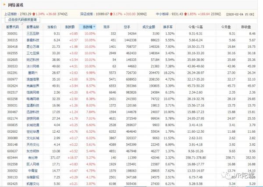Open the 星期六 stock link
Viewport: 263px width, 187px height.
coord(33,73)
